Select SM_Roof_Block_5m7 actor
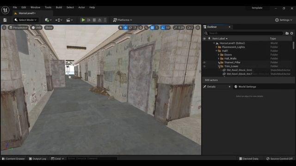The image size is (296, 166). 239,74
